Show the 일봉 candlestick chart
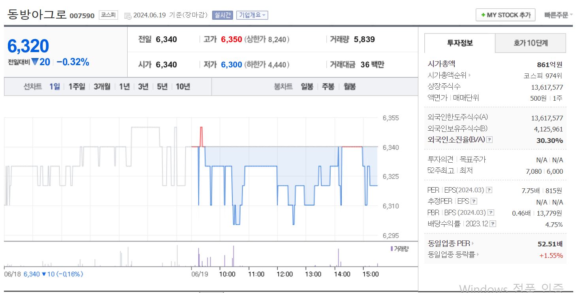Viewport: 576px width, 293px height. point(307,86)
